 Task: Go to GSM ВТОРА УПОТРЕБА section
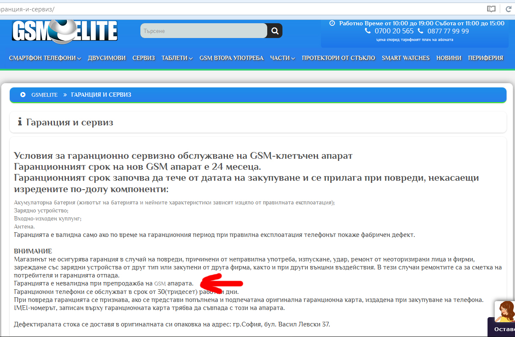click(x=231, y=58)
